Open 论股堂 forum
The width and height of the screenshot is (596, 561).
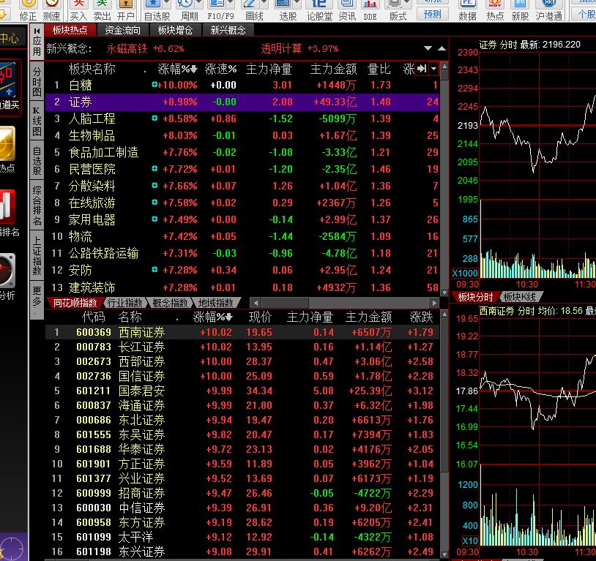click(x=320, y=10)
